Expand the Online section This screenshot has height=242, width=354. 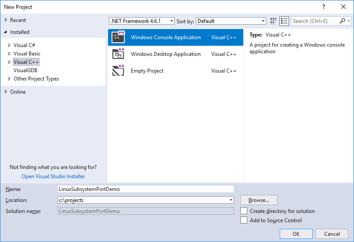(x=6, y=92)
